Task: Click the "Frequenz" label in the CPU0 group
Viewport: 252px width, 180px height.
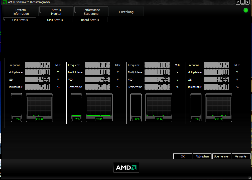Action: click(14, 65)
